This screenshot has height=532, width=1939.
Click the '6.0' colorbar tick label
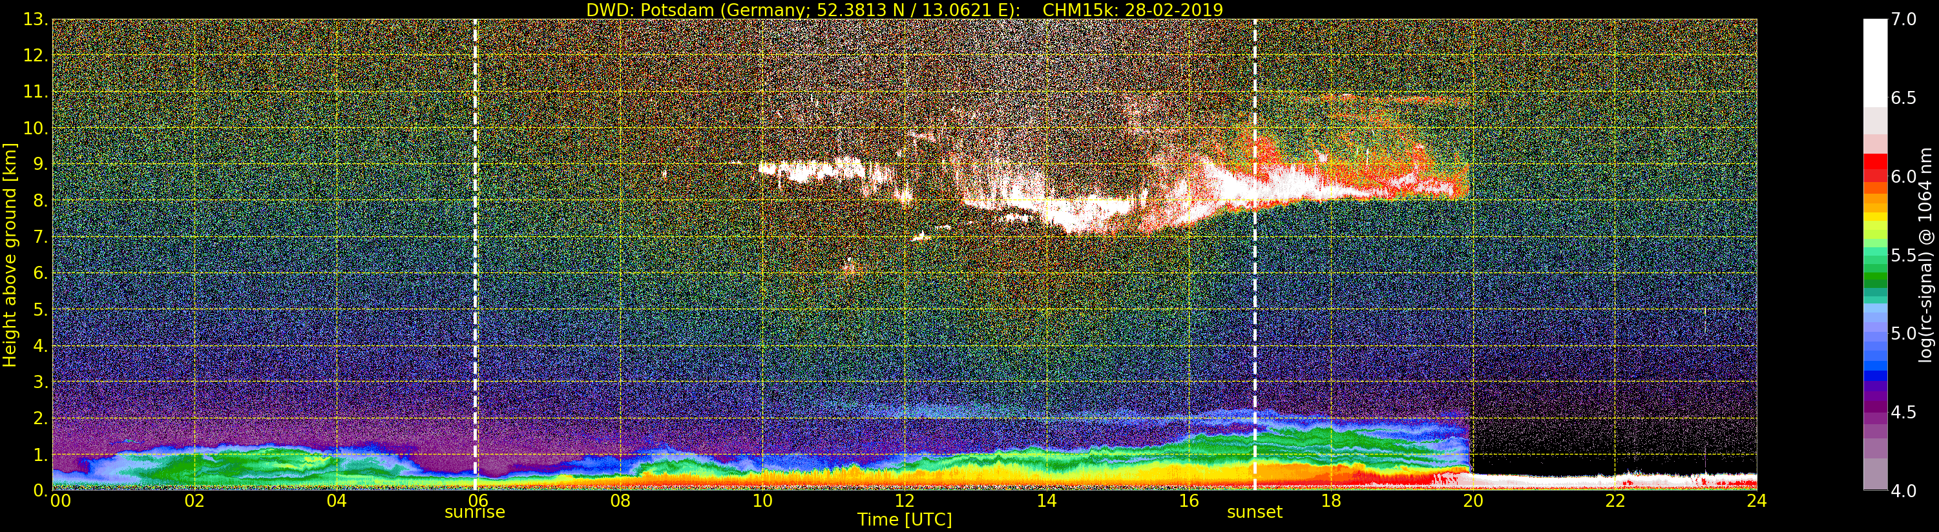tap(1903, 176)
